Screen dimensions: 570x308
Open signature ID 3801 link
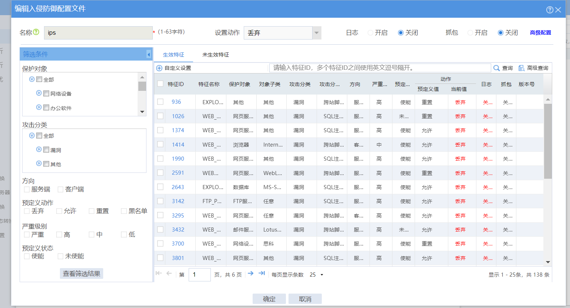click(x=178, y=258)
